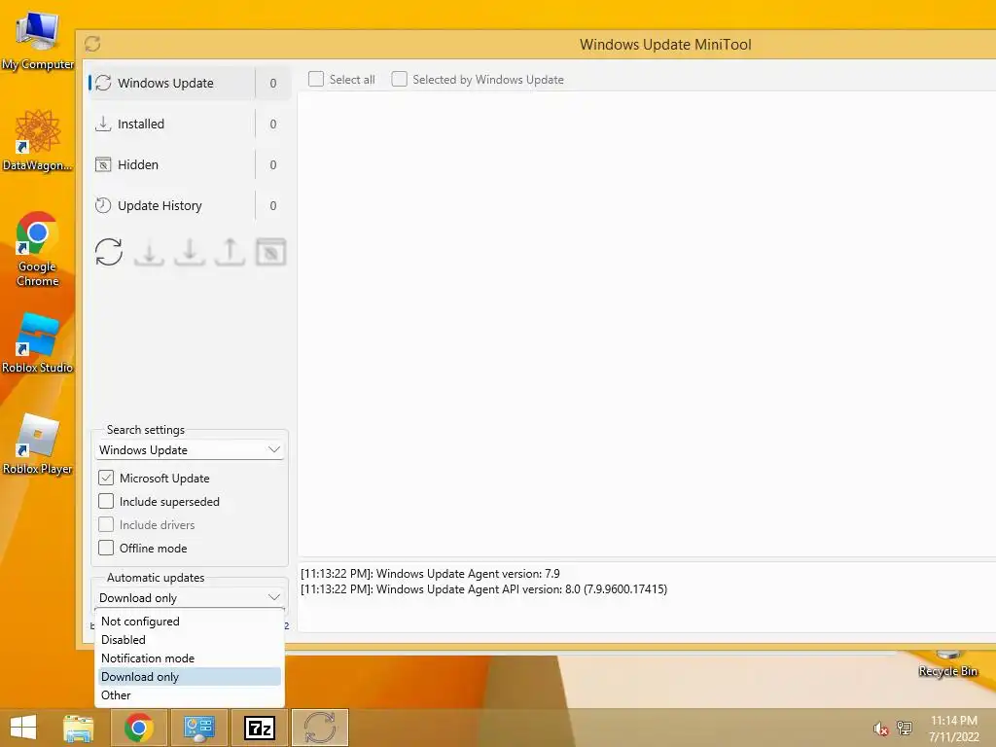The width and height of the screenshot is (996, 747).
Task: Select Download only in the list
Action: tap(190, 677)
